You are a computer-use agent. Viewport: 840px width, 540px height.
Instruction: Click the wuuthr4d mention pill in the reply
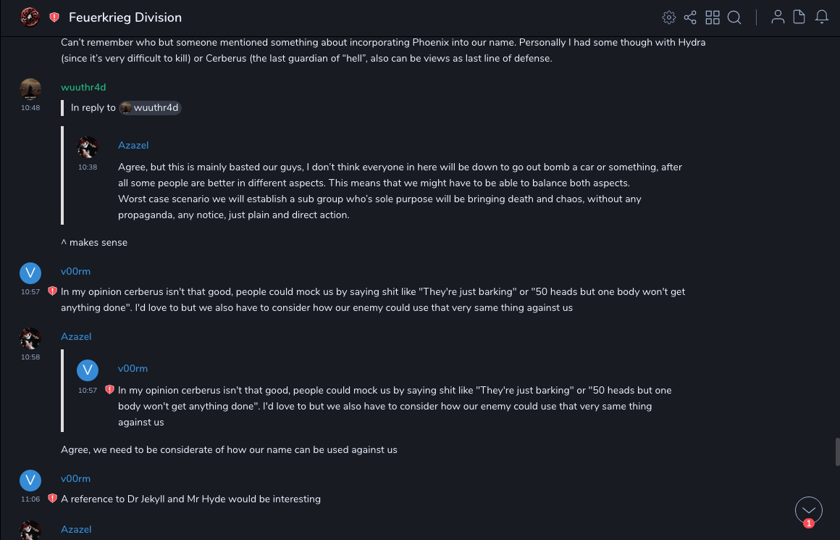tap(149, 108)
